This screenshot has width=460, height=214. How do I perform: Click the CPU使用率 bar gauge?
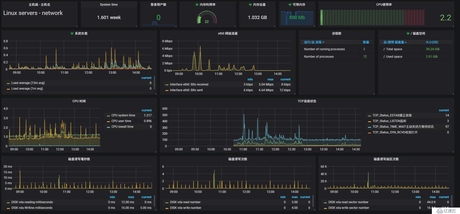[372, 18]
